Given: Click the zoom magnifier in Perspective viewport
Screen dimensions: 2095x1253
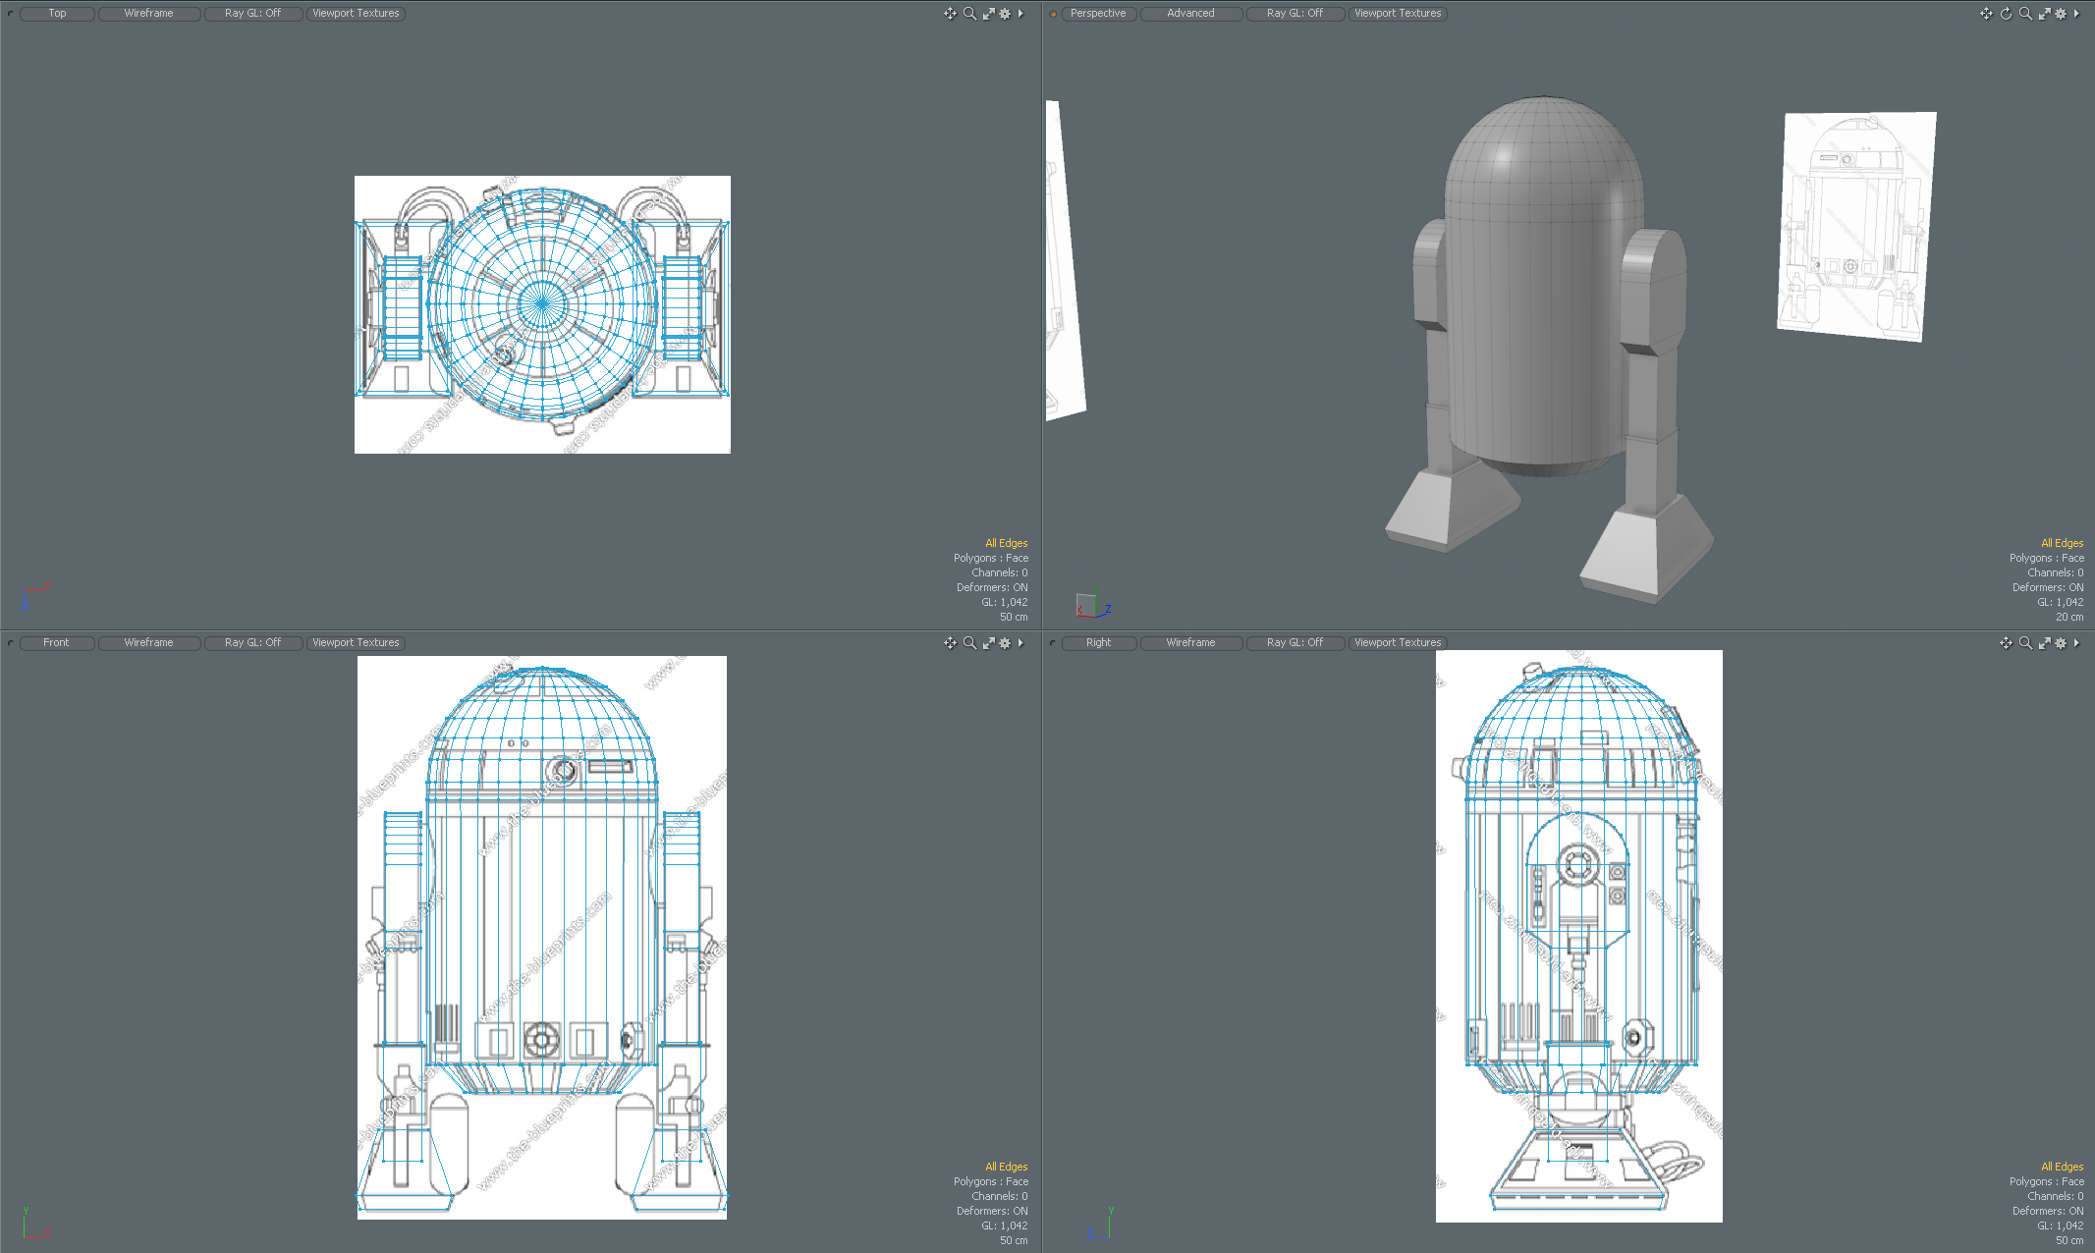Looking at the screenshot, I should click(2025, 14).
